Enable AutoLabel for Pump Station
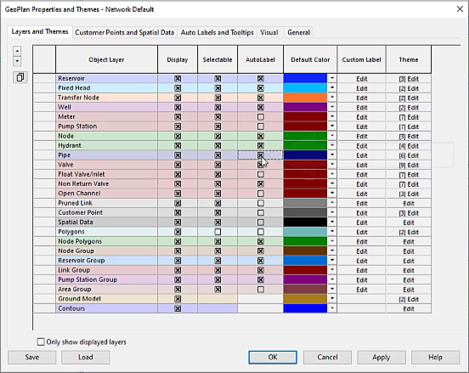Screen dimensions: 469x373 pos(261,127)
